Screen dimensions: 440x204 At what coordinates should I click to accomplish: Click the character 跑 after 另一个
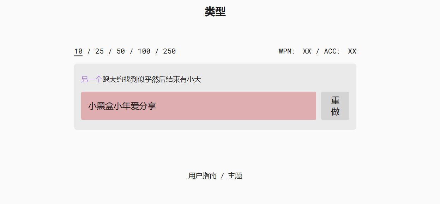point(106,79)
